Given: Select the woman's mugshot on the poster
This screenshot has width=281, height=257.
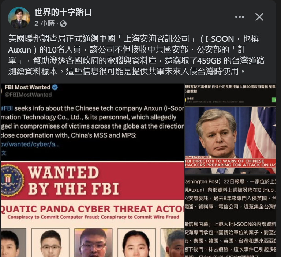Looking at the screenshot, I should (136, 242).
